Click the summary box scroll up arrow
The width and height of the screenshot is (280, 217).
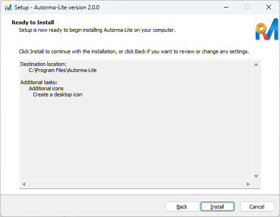coord(256,65)
